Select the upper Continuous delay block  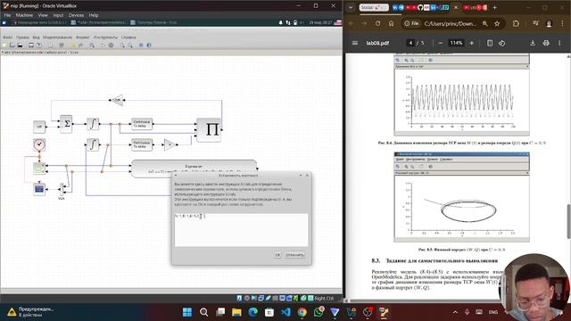[x=142, y=124]
